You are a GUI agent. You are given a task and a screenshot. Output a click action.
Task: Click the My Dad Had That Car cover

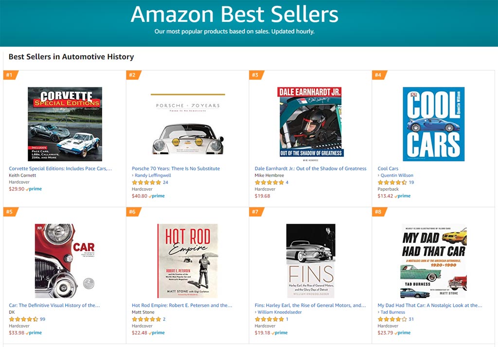point(433,261)
